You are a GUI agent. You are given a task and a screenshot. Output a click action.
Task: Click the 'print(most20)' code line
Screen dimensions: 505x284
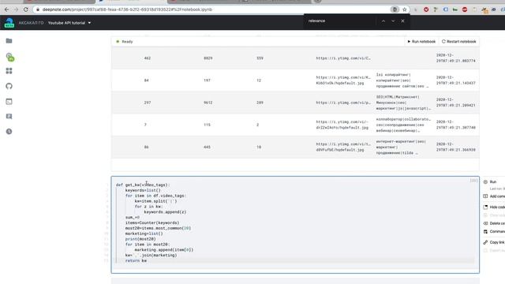[140, 239]
